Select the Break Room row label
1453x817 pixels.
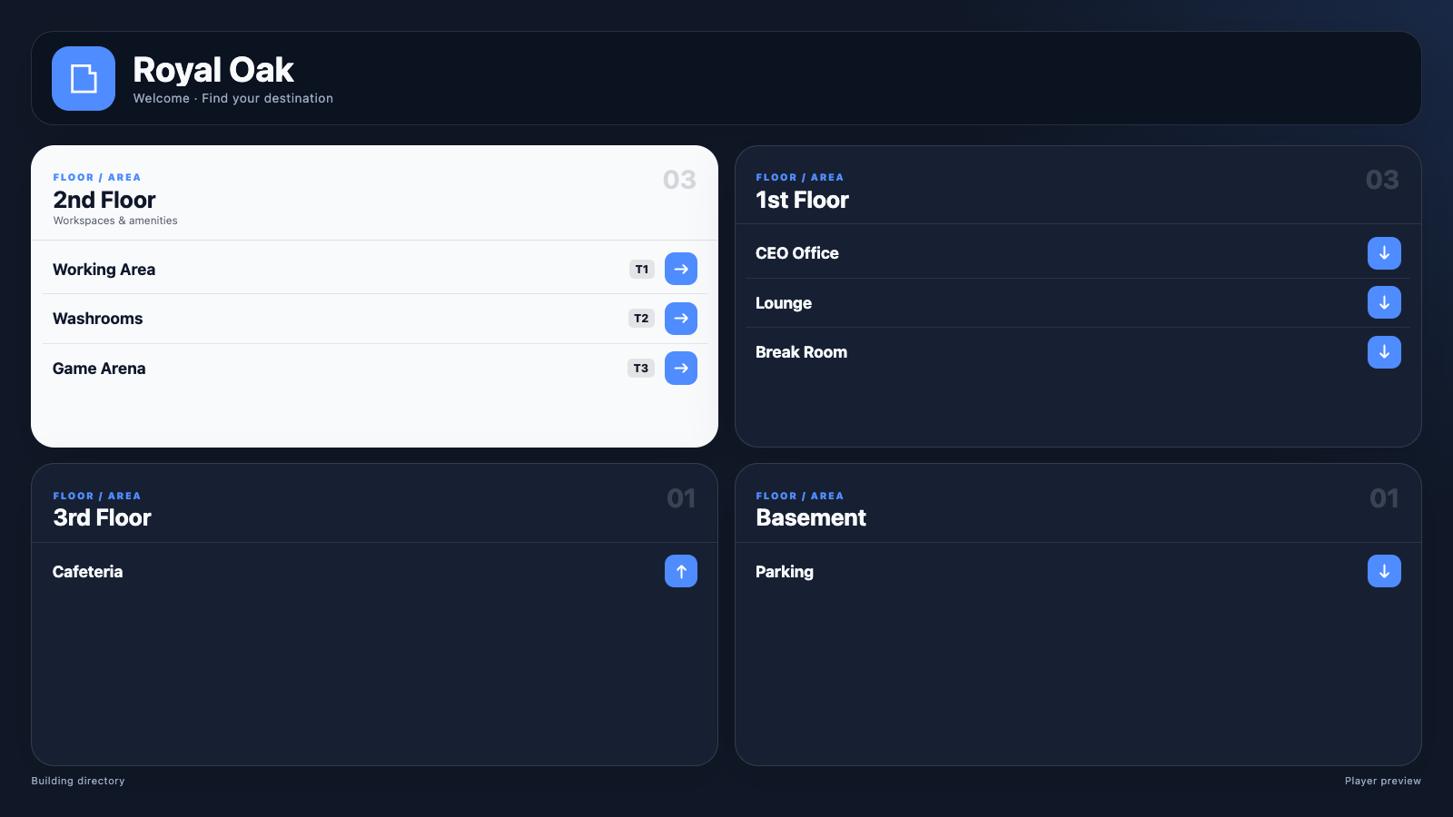click(801, 352)
